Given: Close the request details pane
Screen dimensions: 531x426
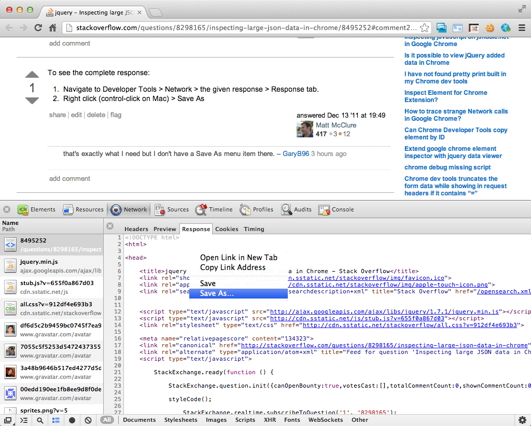Looking at the screenshot, I should click(x=110, y=226).
